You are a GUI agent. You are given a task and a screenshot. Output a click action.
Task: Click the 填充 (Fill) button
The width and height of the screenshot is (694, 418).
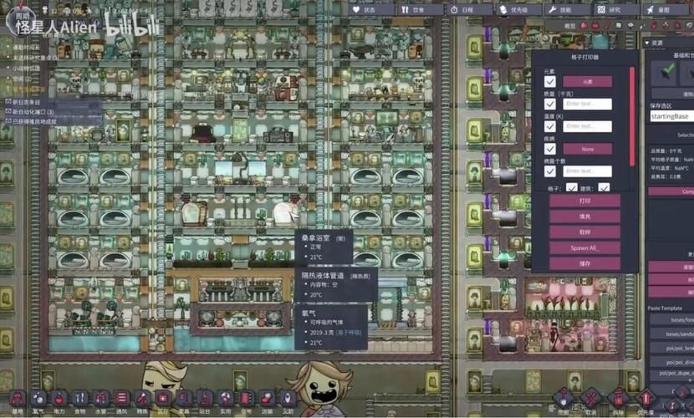click(584, 217)
